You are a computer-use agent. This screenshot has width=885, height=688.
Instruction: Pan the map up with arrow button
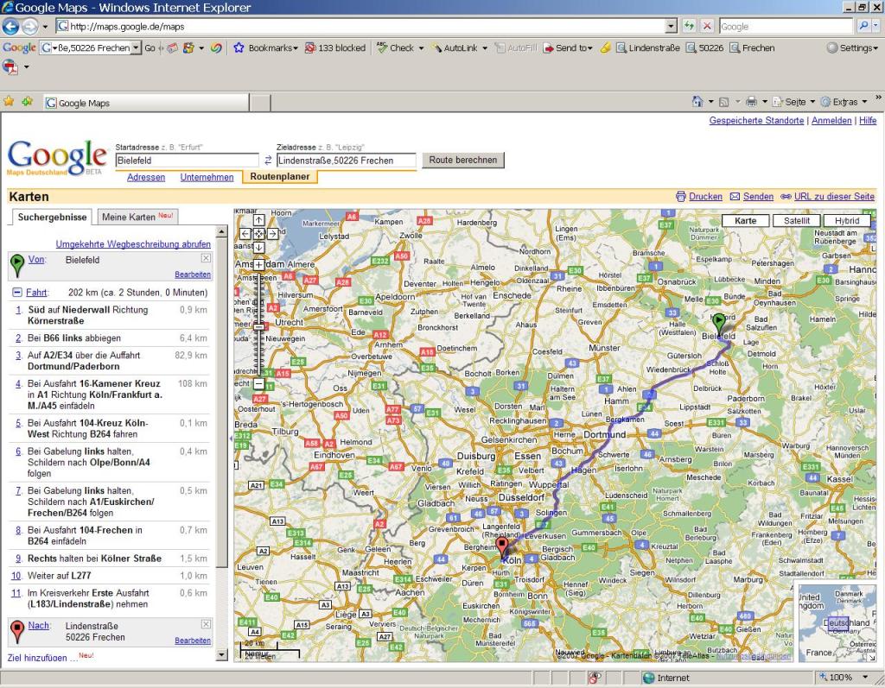pyautogui.click(x=258, y=220)
